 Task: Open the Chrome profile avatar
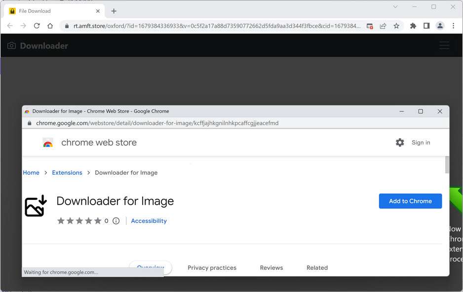pos(440,26)
